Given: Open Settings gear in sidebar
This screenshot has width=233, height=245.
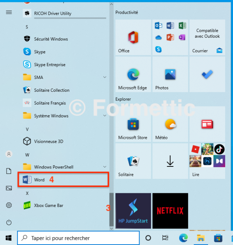Looking at the screenshot, I should point(9,205).
